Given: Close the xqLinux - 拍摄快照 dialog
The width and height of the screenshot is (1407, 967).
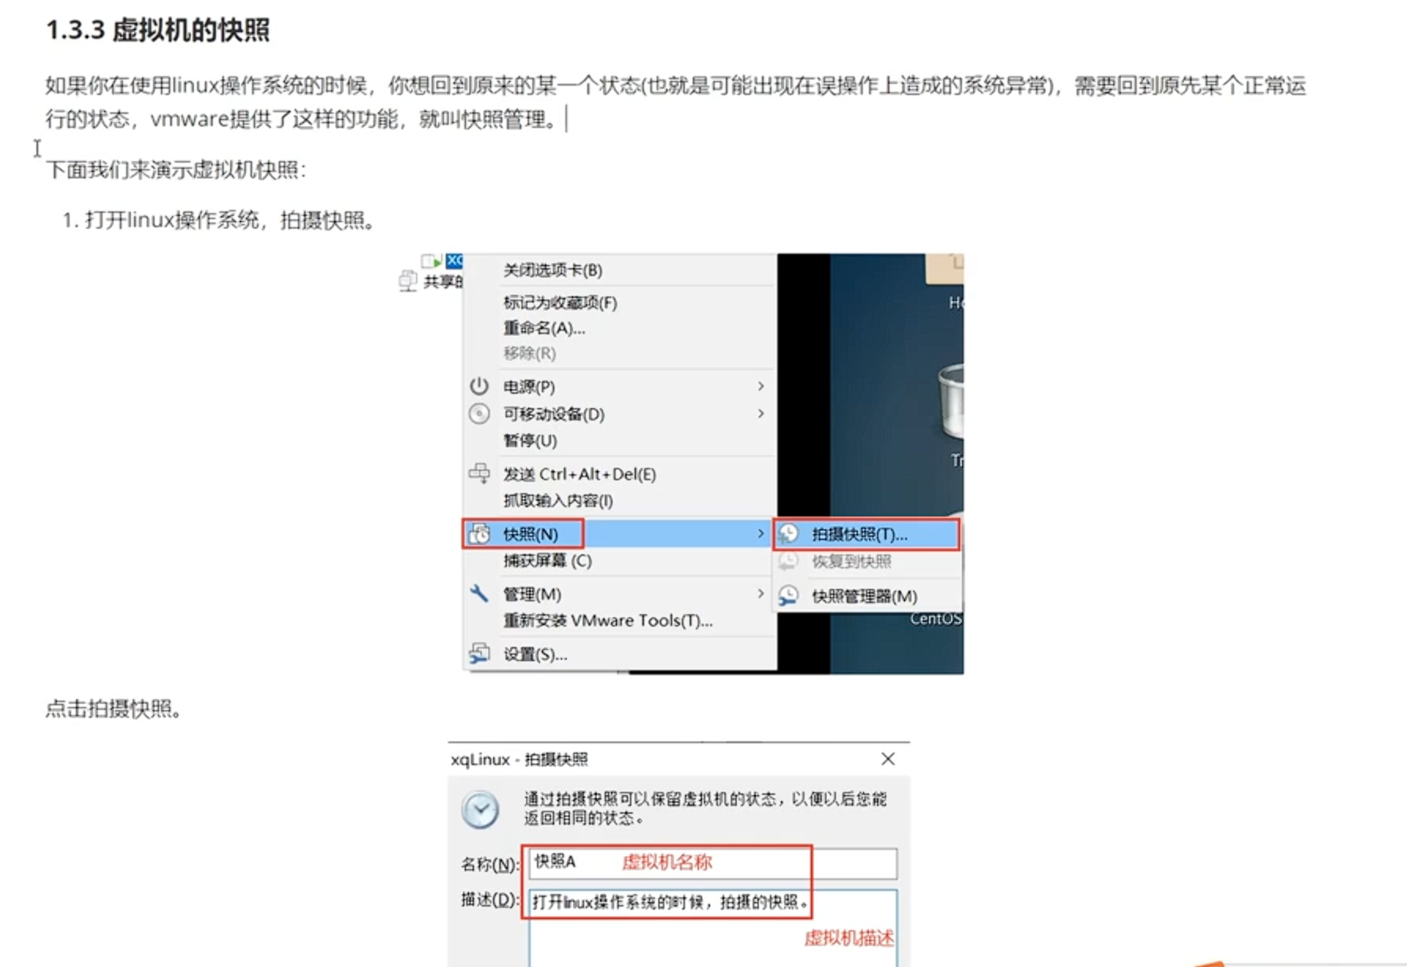Looking at the screenshot, I should click(888, 759).
